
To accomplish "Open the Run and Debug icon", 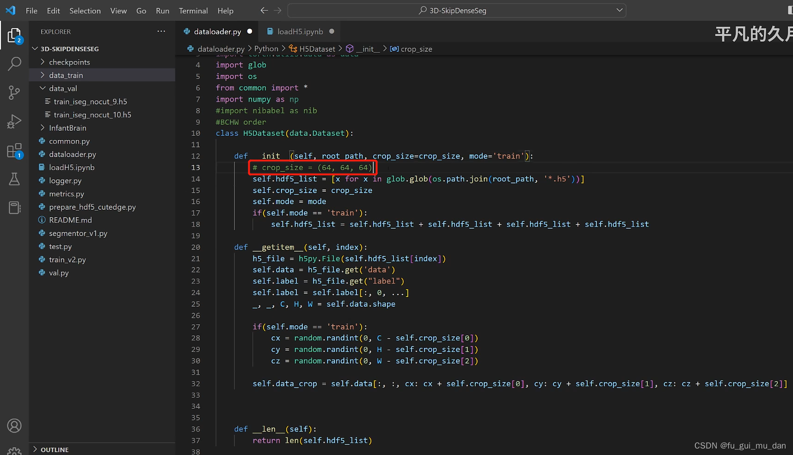I will pos(14,121).
